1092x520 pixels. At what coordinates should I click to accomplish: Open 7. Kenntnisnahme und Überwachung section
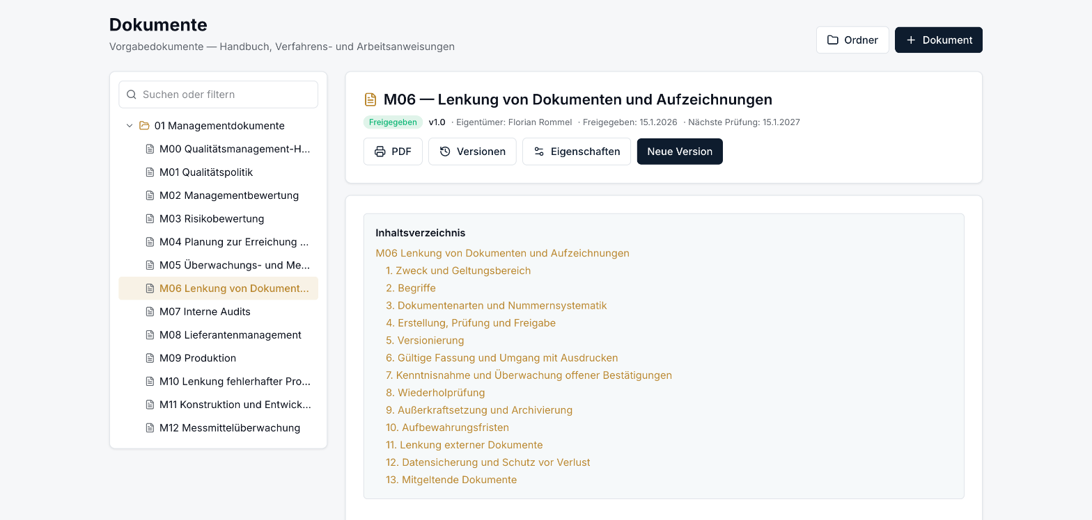(529, 375)
